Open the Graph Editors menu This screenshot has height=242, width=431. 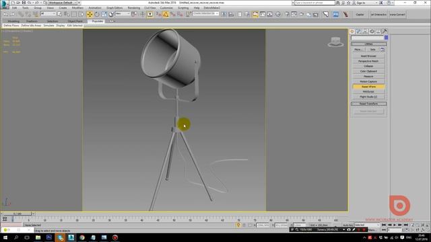[x=114, y=8]
